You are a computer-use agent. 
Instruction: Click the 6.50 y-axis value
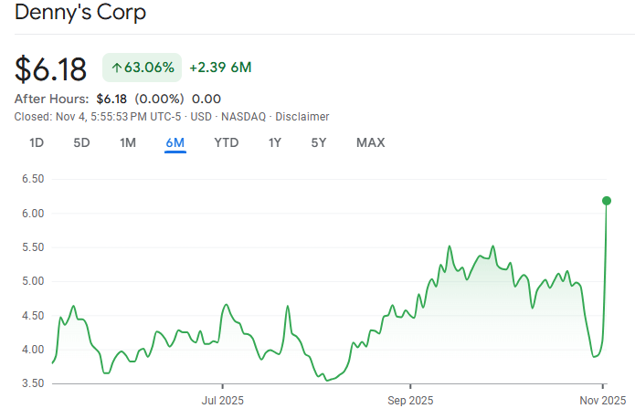(x=33, y=179)
